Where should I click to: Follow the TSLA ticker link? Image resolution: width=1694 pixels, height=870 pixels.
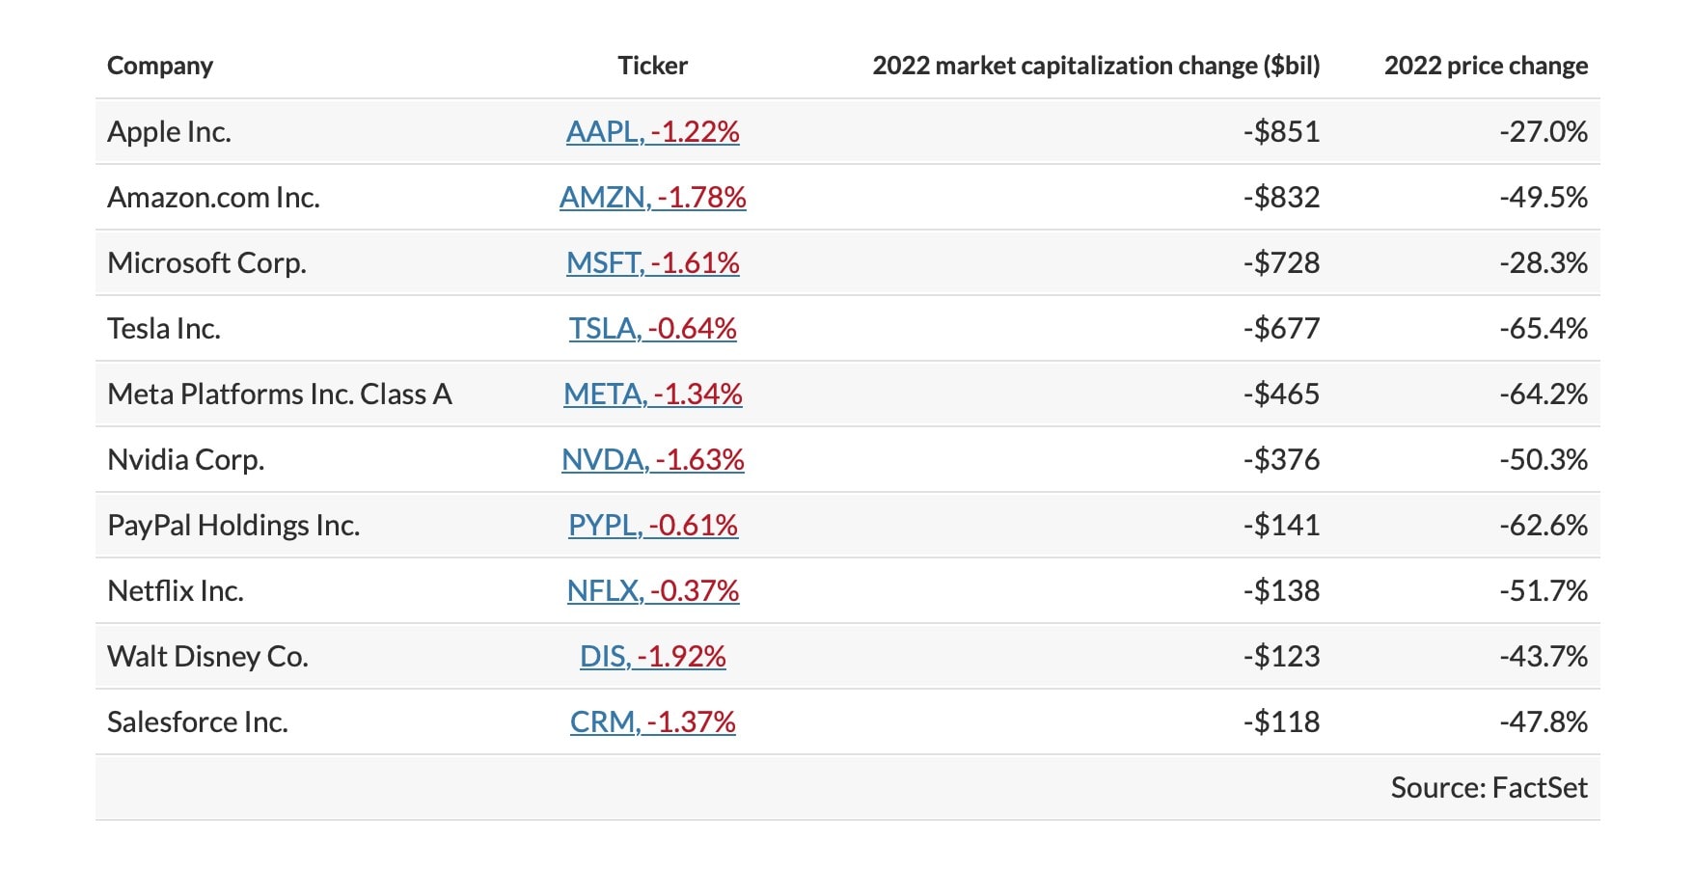tap(652, 328)
